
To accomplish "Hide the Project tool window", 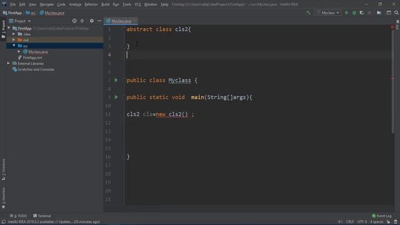I will coord(99,21).
